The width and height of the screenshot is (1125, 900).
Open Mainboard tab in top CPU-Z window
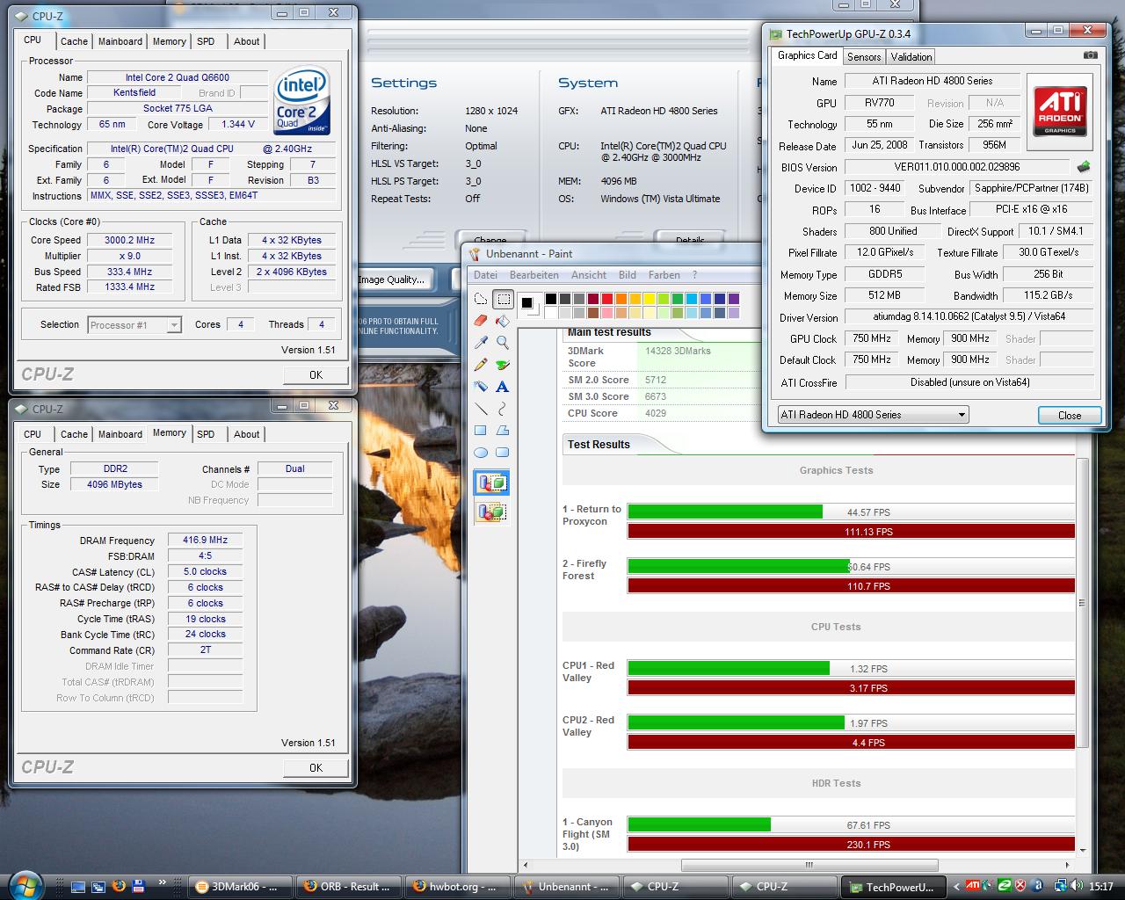pyautogui.click(x=120, y=41)
